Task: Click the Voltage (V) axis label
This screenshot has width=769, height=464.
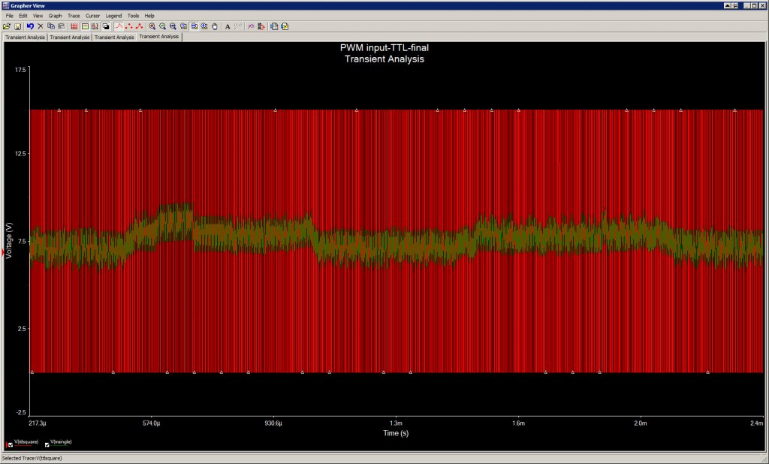Action: click(x=9, y=240)
